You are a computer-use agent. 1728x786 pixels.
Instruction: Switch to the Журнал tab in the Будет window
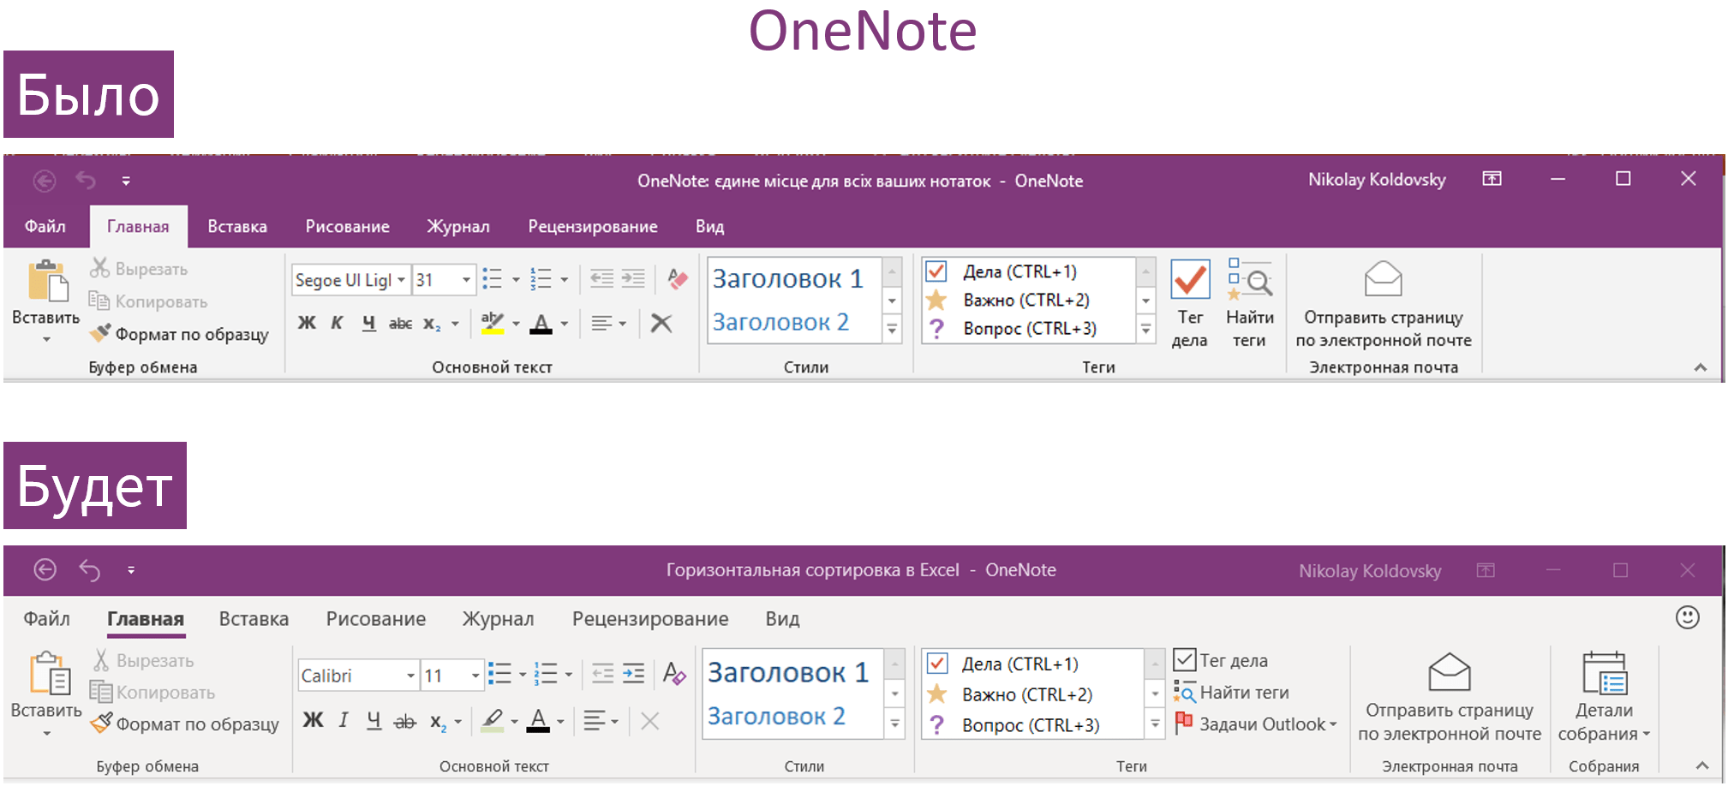coord(498,618)
